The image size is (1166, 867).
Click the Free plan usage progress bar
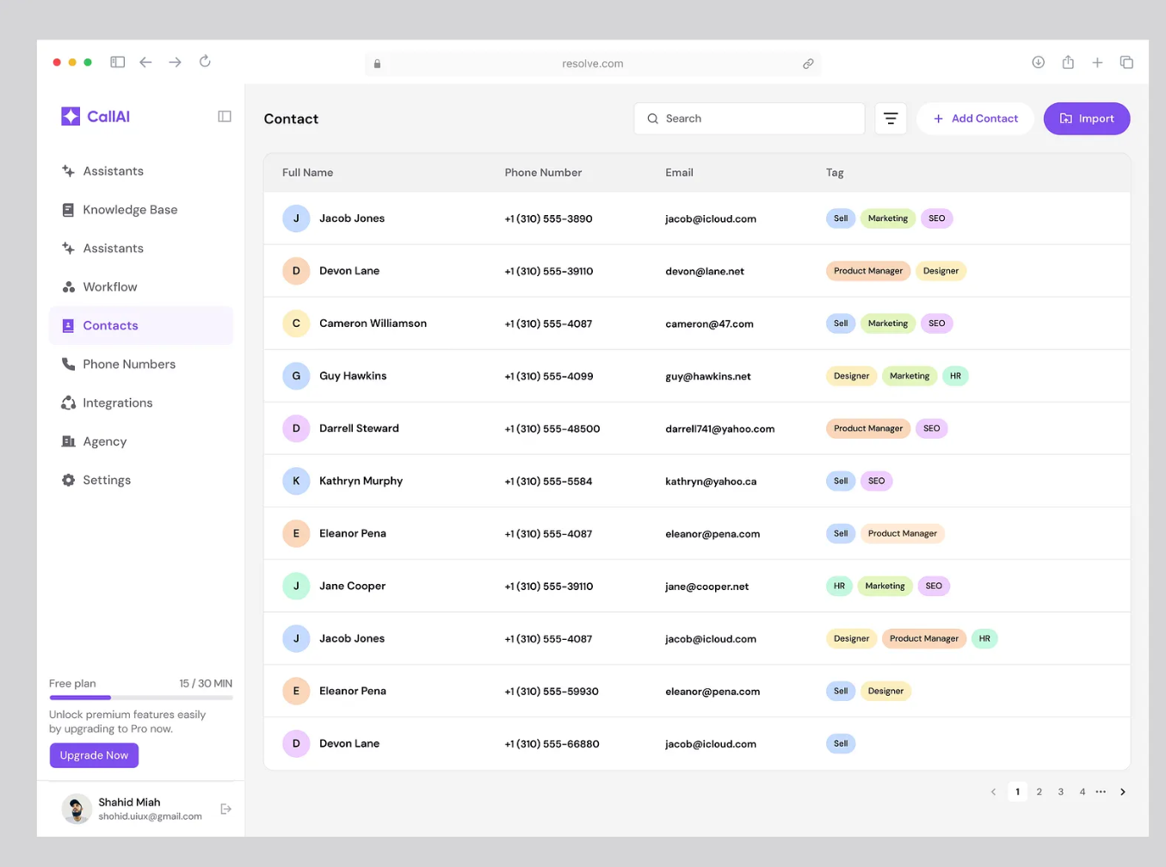pyautogui.click(x=141, y=698)
